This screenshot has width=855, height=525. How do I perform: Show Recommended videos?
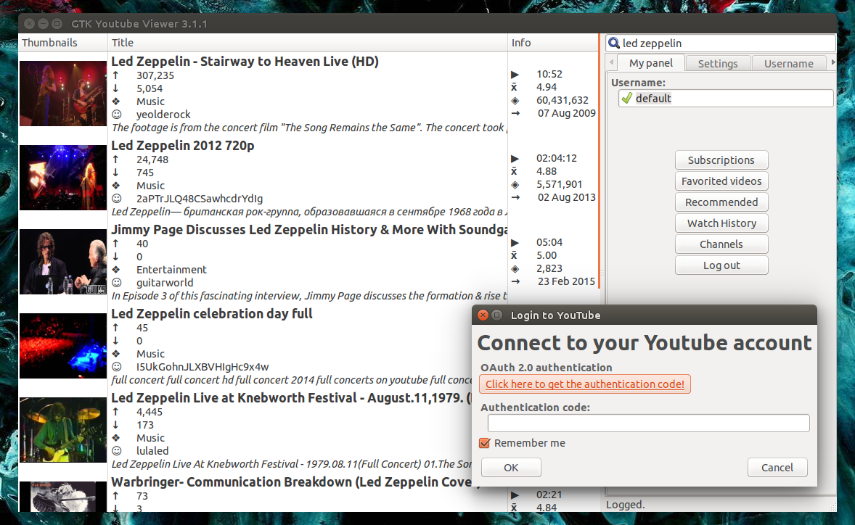[721, 202]
